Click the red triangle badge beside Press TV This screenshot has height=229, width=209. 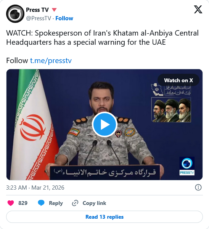click(x=54, y=10)
